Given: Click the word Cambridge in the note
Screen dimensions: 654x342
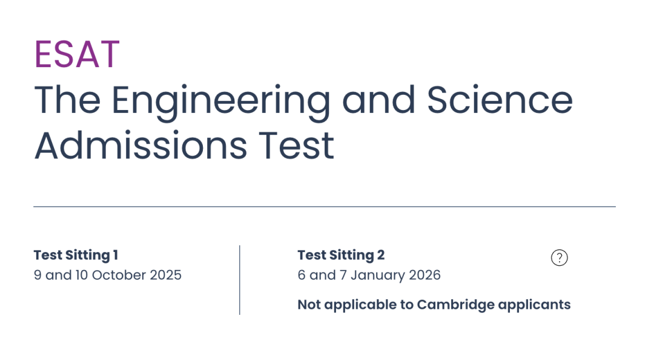Looking at the screenshot, I should click(455, 305).
